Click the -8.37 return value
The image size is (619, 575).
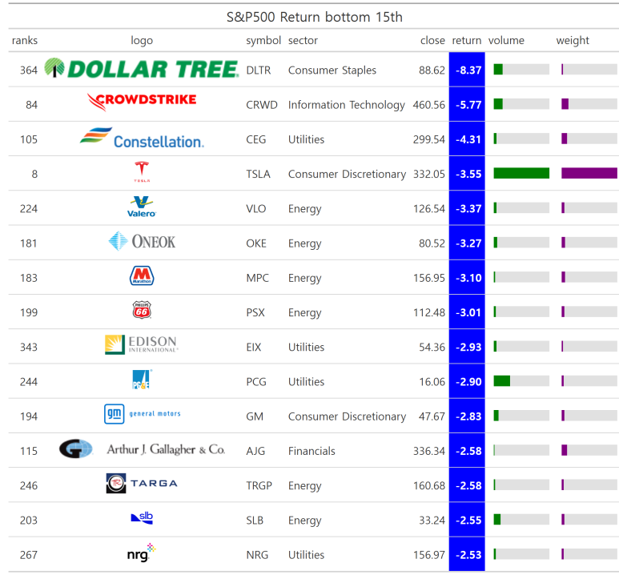468,70
